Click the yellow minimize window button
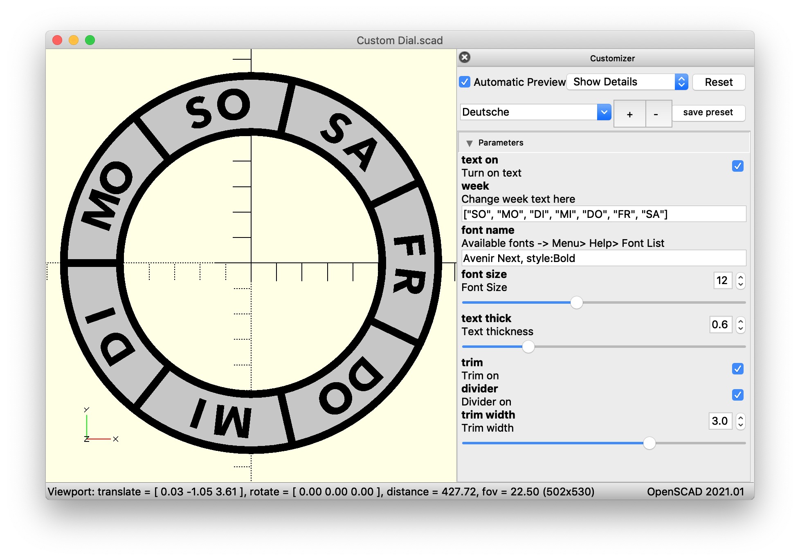Image resolution: width=800 pixels, height=560 pixels. [74, 40]
